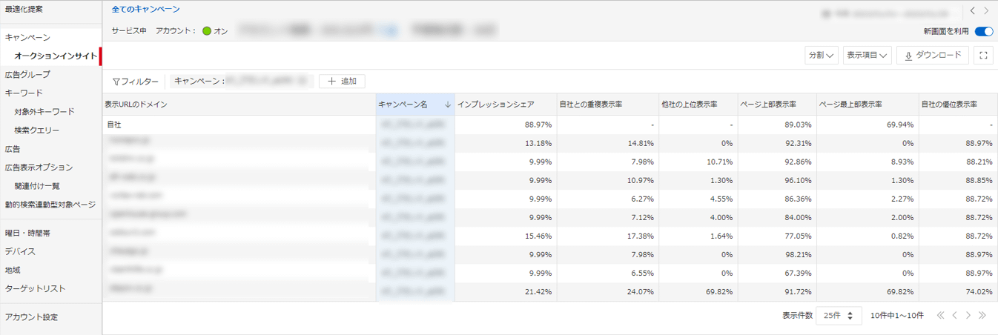Screen dimensions: 998x335
Task: Expand the 表示項目 dropdown
Action: (x=867, y=56)
